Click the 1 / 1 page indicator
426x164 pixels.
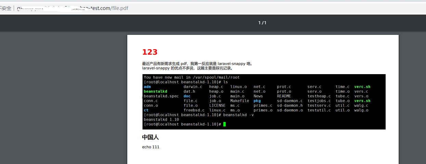point(262,23)
